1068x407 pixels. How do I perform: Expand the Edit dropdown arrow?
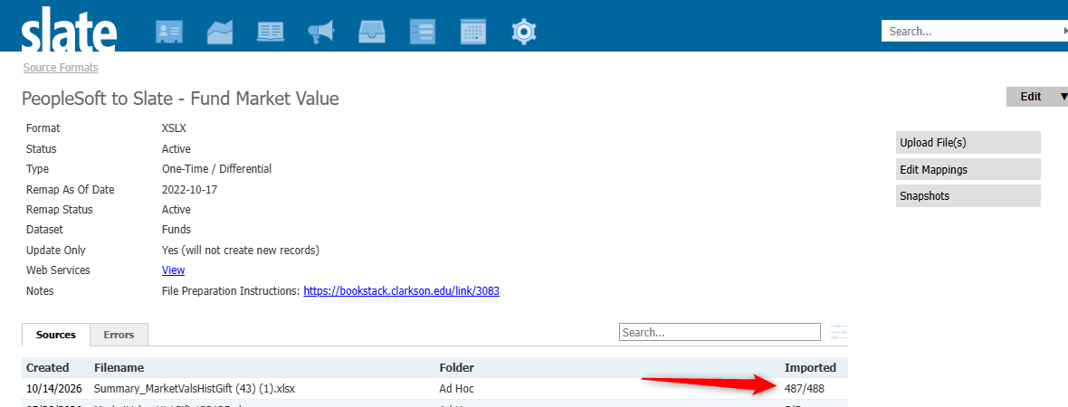pyautogui.click(x=1063, y=97)
